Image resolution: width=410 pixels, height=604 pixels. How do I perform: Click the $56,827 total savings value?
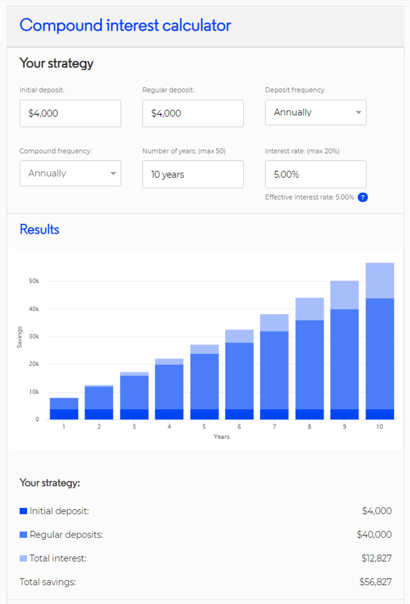pos(375,582)
